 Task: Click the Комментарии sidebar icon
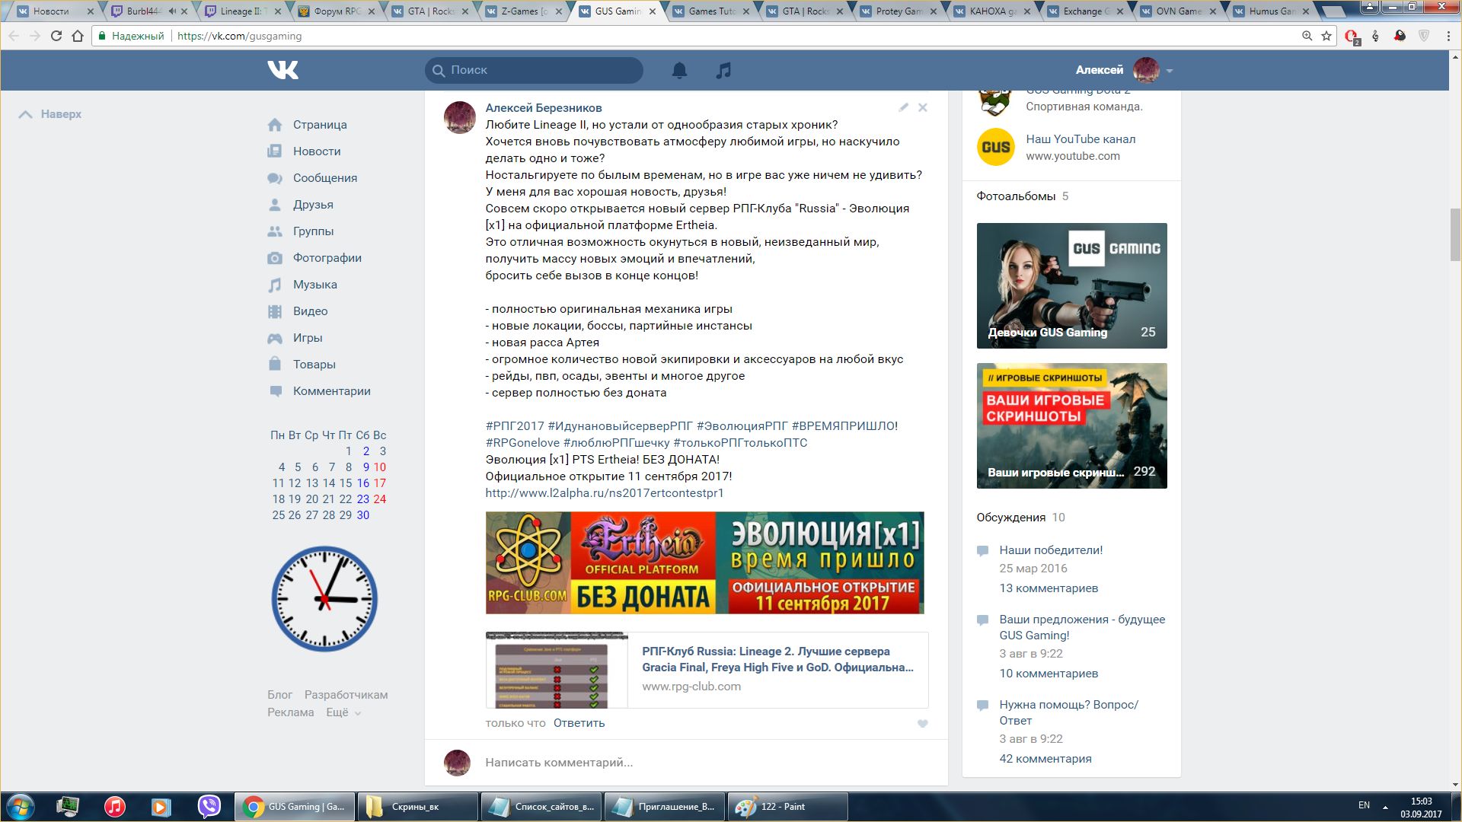point(275,391)
